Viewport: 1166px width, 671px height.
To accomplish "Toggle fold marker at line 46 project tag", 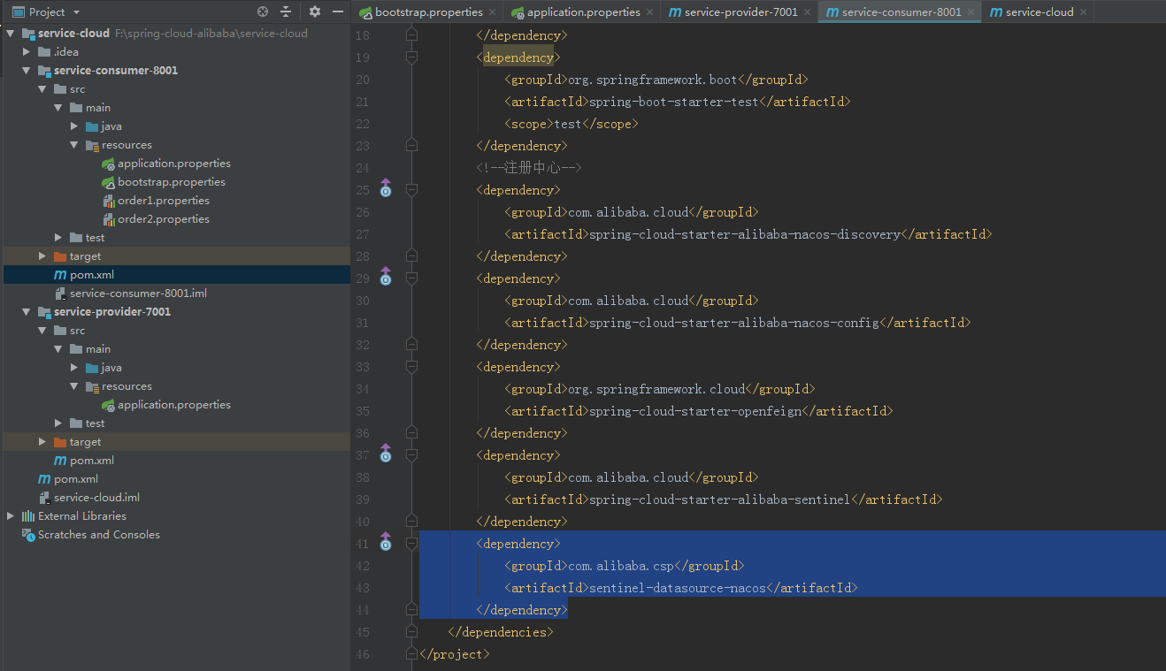I will [411, 654].
